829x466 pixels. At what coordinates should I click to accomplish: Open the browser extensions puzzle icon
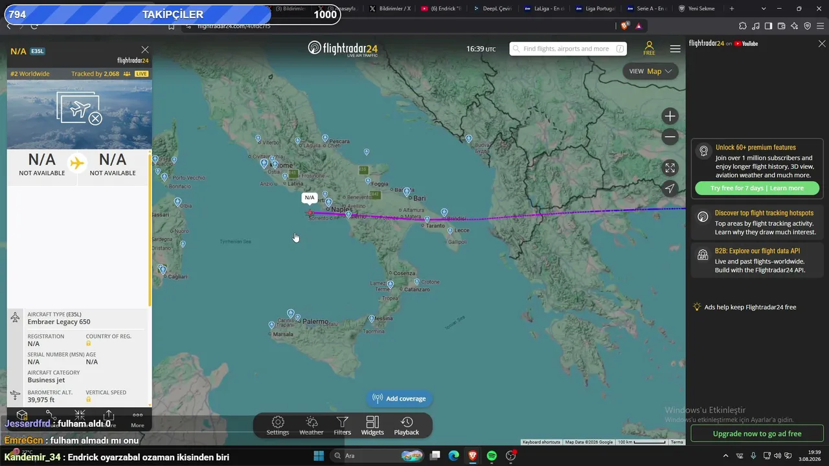point(742,26)
